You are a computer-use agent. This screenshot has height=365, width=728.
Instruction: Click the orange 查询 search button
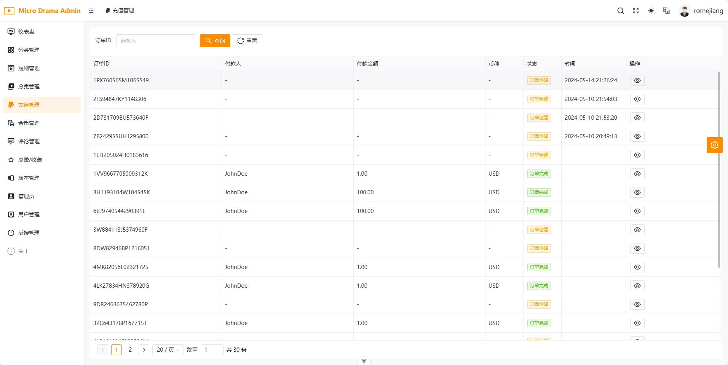(x=215, y=41)
